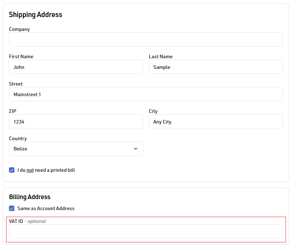The height and width of the screenshot is (247, 291).
Task: Click the Shipping Address heading
Action: click(x=35, y=15)
